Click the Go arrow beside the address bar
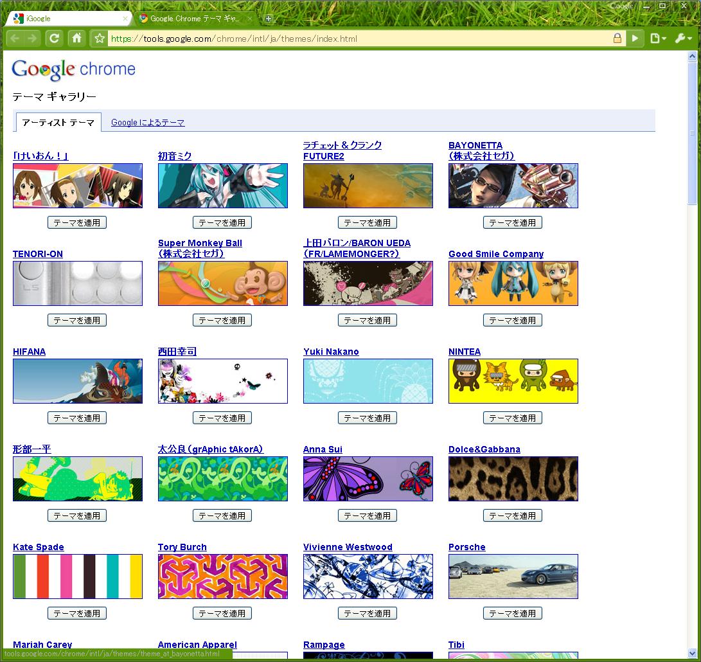The height and width of the screenshot is (662, 701). (x=635, y=39)
